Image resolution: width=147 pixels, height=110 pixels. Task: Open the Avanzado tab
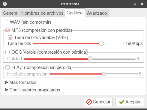coord(97,13)
